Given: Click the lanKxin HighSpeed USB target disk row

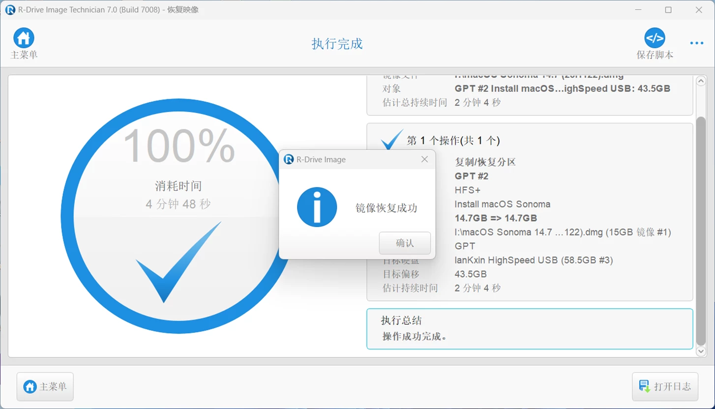Looking at the screenshot, I should click(x=533, y=260).
